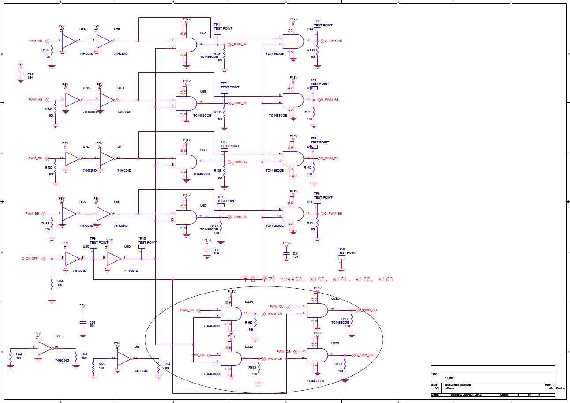
Task: Click the PWM_AB input net label
Action: coord(35,100)
